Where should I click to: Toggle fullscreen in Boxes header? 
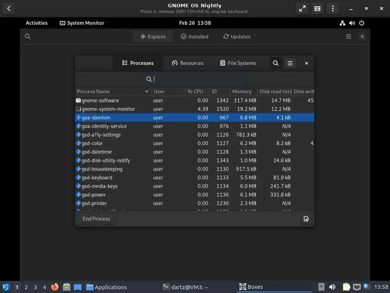tap(302, 9)
